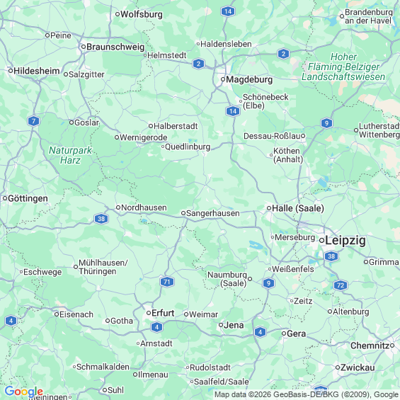The width and height of the screenshot is (400, 400).
Task: Click the Sangerhausen town label
Action: 213,213
